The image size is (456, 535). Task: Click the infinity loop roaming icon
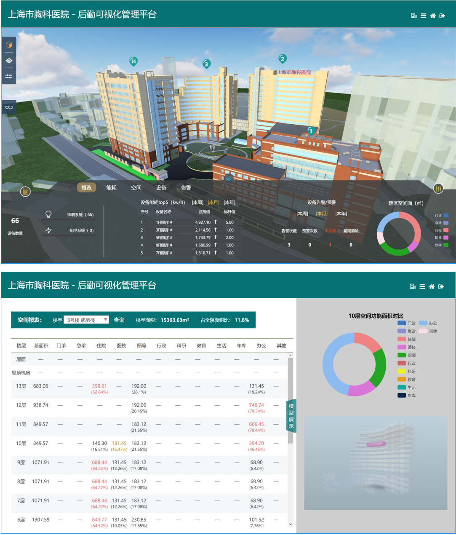coord(9,107)
